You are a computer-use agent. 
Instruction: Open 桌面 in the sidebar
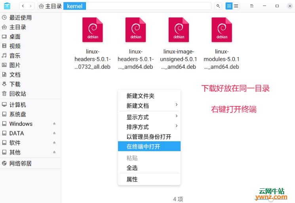(x=30, y=37)
